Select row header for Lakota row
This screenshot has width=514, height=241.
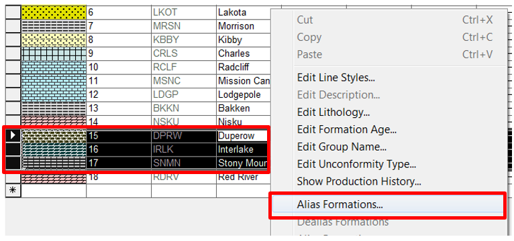[x=13, y=13]
